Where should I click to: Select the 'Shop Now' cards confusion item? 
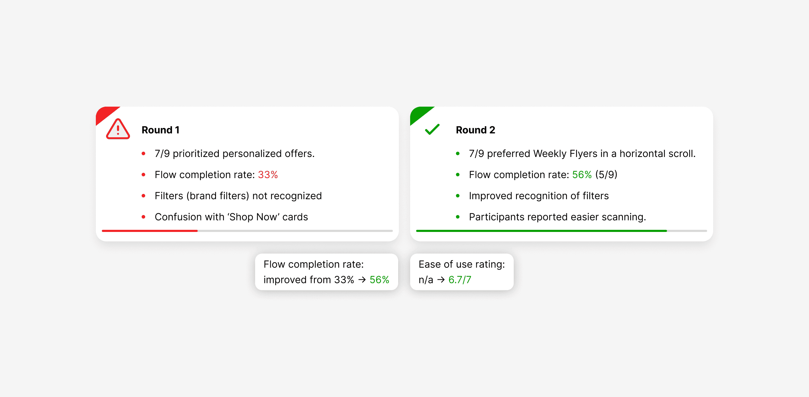[231, 217]
